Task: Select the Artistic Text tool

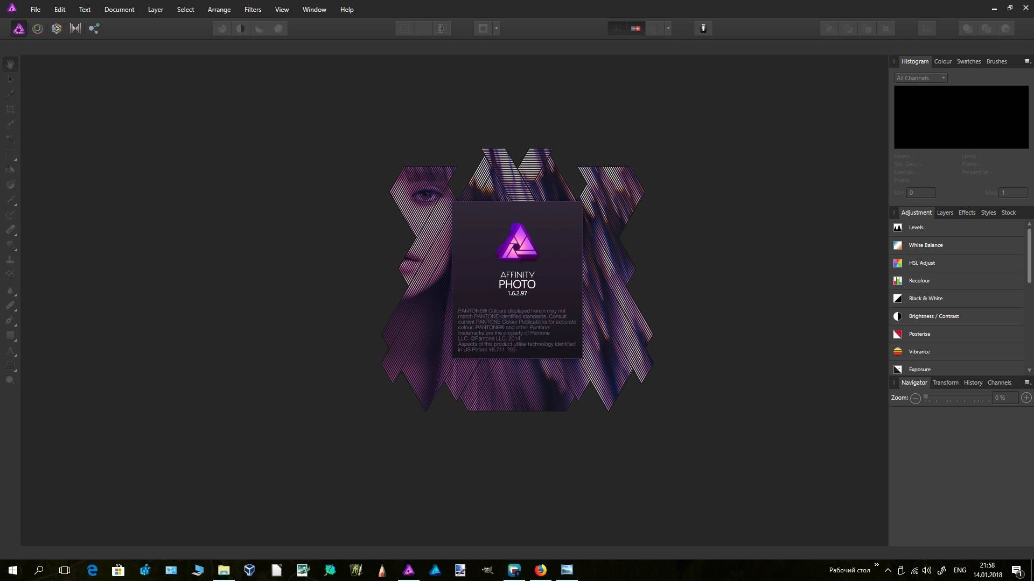Action: (10, 351)
